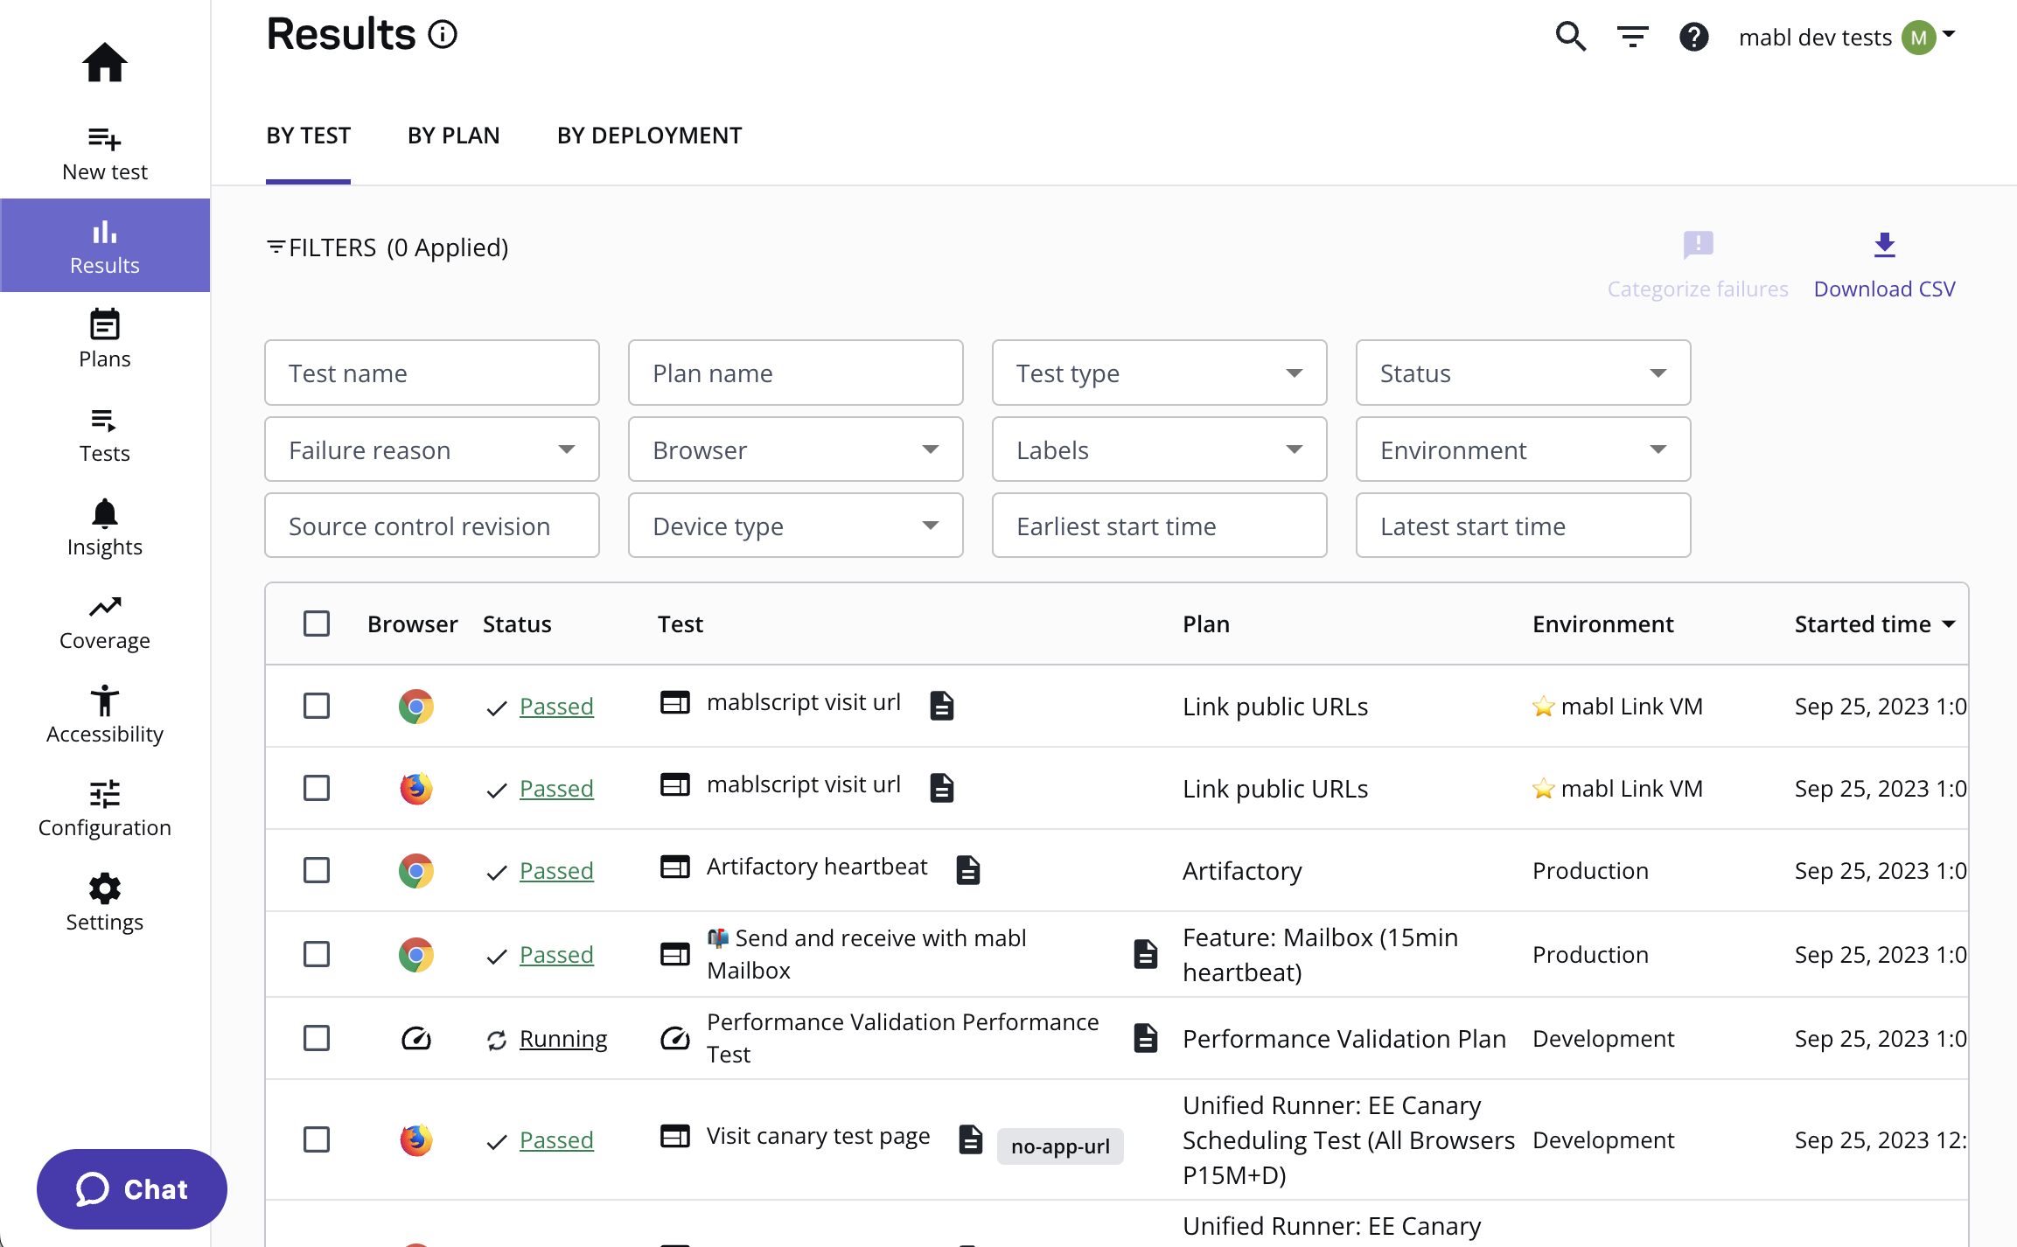Check the Artifactory heartbeat row checkbox
This screenshot has width=2017, height=1247.
click(317, 870)
